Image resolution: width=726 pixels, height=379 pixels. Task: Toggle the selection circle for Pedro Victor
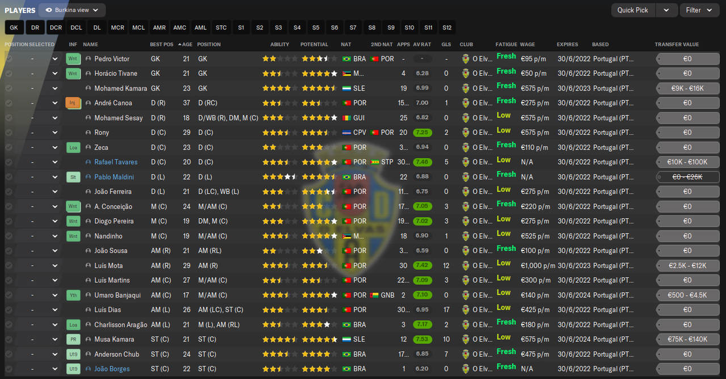[x=9, y=59]
